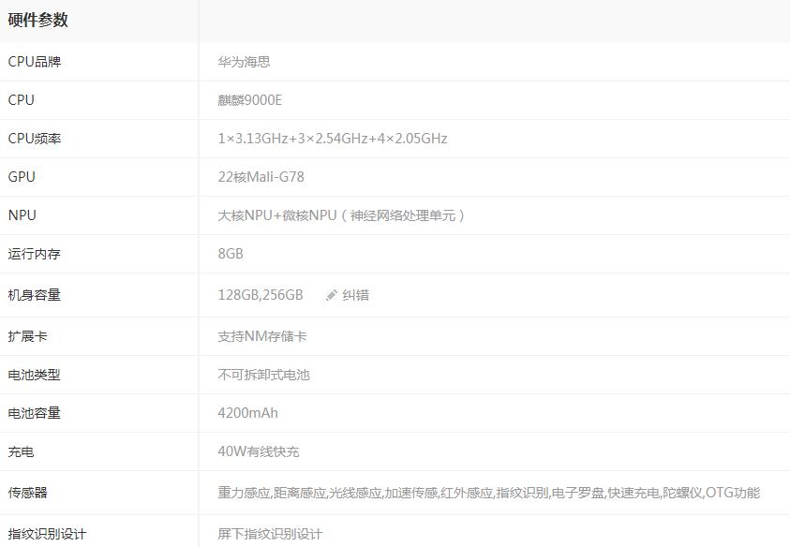Click the sensor list starting with 重力感应
This screenshot has width=790, height=547.
coord(488,493)
